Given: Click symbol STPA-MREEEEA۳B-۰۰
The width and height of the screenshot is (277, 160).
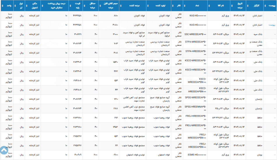Looking at the screenshot, I should pyautogui.click(x=196, y=43).
